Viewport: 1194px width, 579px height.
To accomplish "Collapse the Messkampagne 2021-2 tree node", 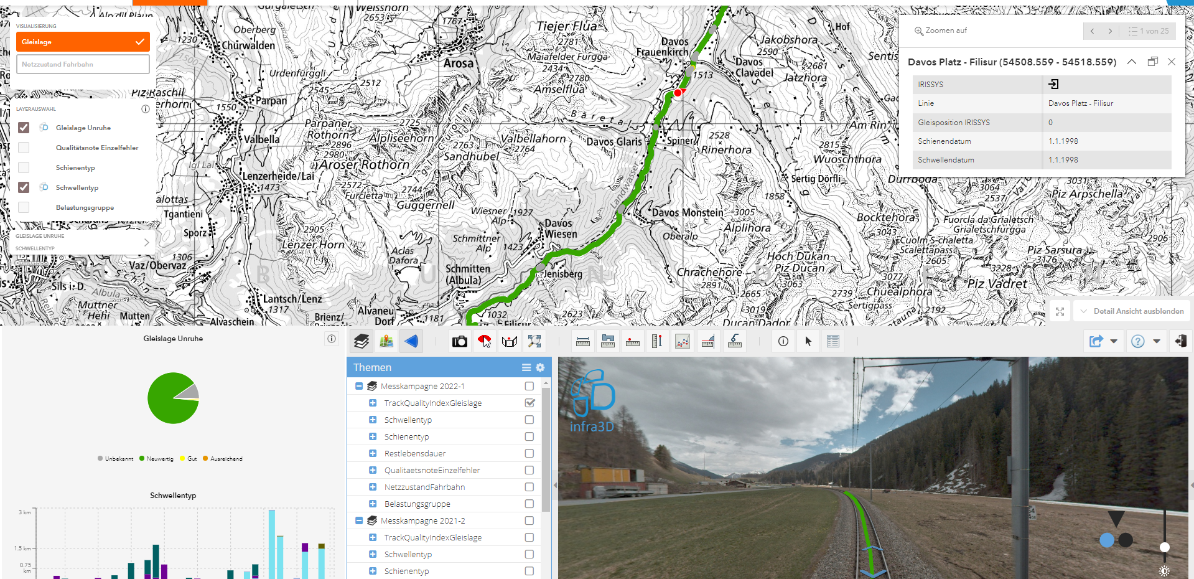I will coord(359,520).
